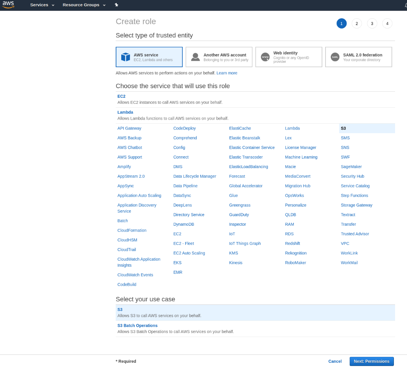The image size is (407, 368).
Task: Click the pin shortcut icon in navbar
Action: click(x=116, y=5)
